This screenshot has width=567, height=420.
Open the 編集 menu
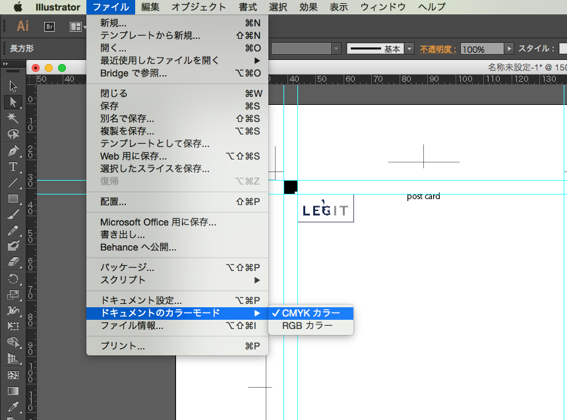click(x=150, y=7)
